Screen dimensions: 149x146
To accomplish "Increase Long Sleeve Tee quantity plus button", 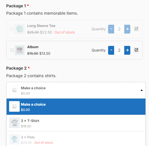I will pyautogui.click(x=127, y=29).
